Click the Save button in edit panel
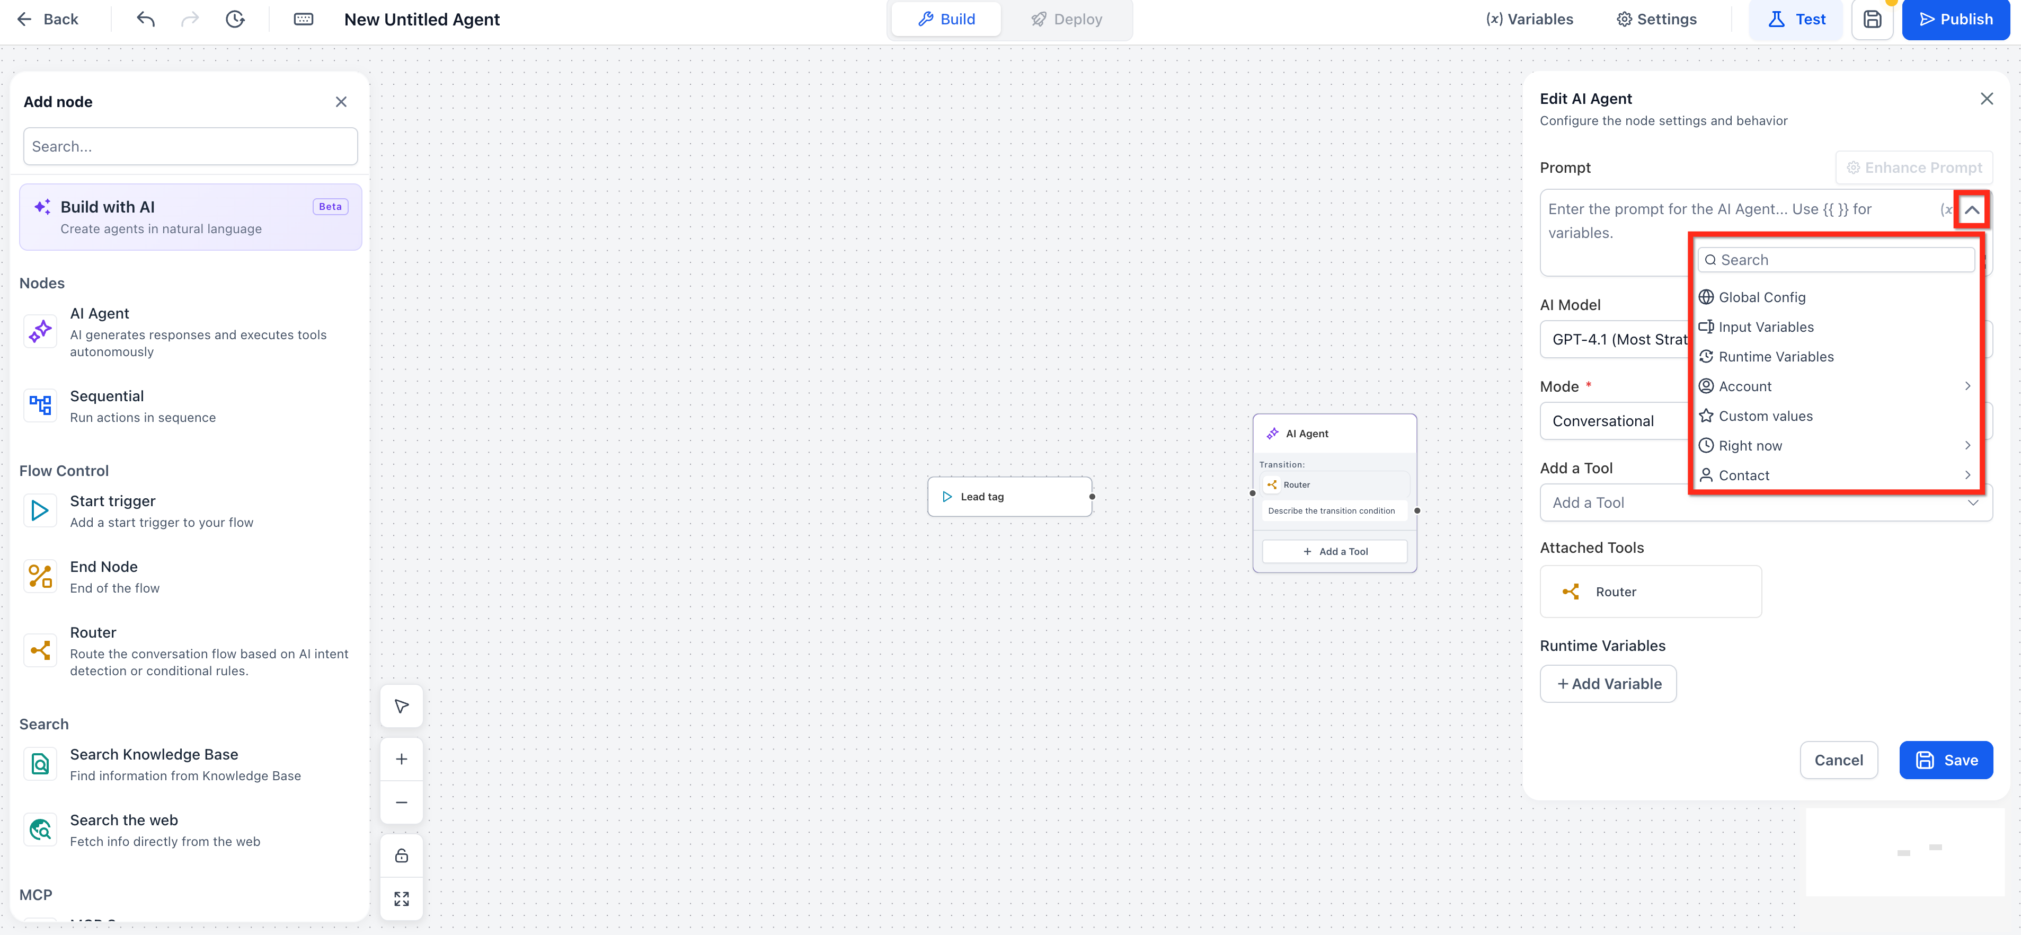2021x935 pixels. (x=1946, y=760)
